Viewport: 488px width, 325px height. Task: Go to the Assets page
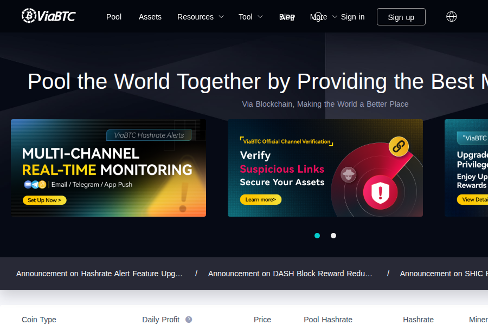[x=150, y=17]
